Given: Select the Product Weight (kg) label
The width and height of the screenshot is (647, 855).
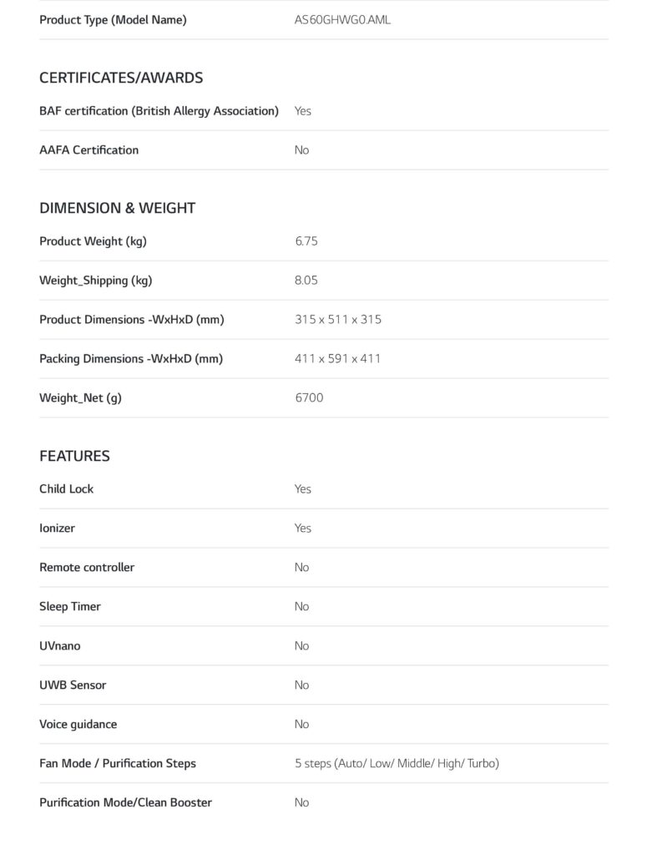Looking at the screenshot, I should pos(93,241).
